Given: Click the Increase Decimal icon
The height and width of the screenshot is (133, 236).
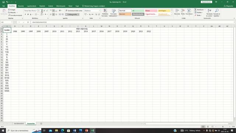Looking at the screenshot, I should click(x=96, y=14).
